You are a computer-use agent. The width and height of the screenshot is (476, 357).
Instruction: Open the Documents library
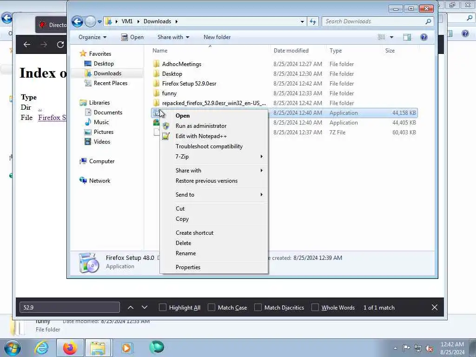click(103, 112)
